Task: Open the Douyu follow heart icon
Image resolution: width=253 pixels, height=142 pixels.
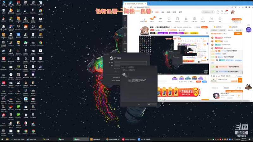Action: (x=222, y=12)
